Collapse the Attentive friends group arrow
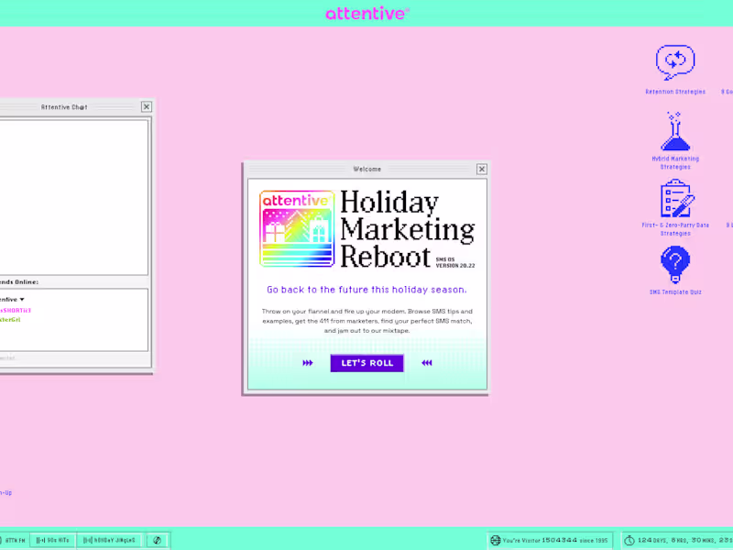 click(x=22, y=300)
